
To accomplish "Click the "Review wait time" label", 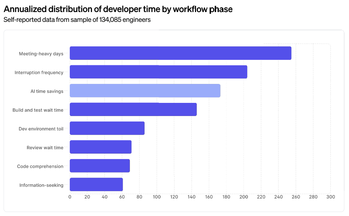I will click(45, 148).
